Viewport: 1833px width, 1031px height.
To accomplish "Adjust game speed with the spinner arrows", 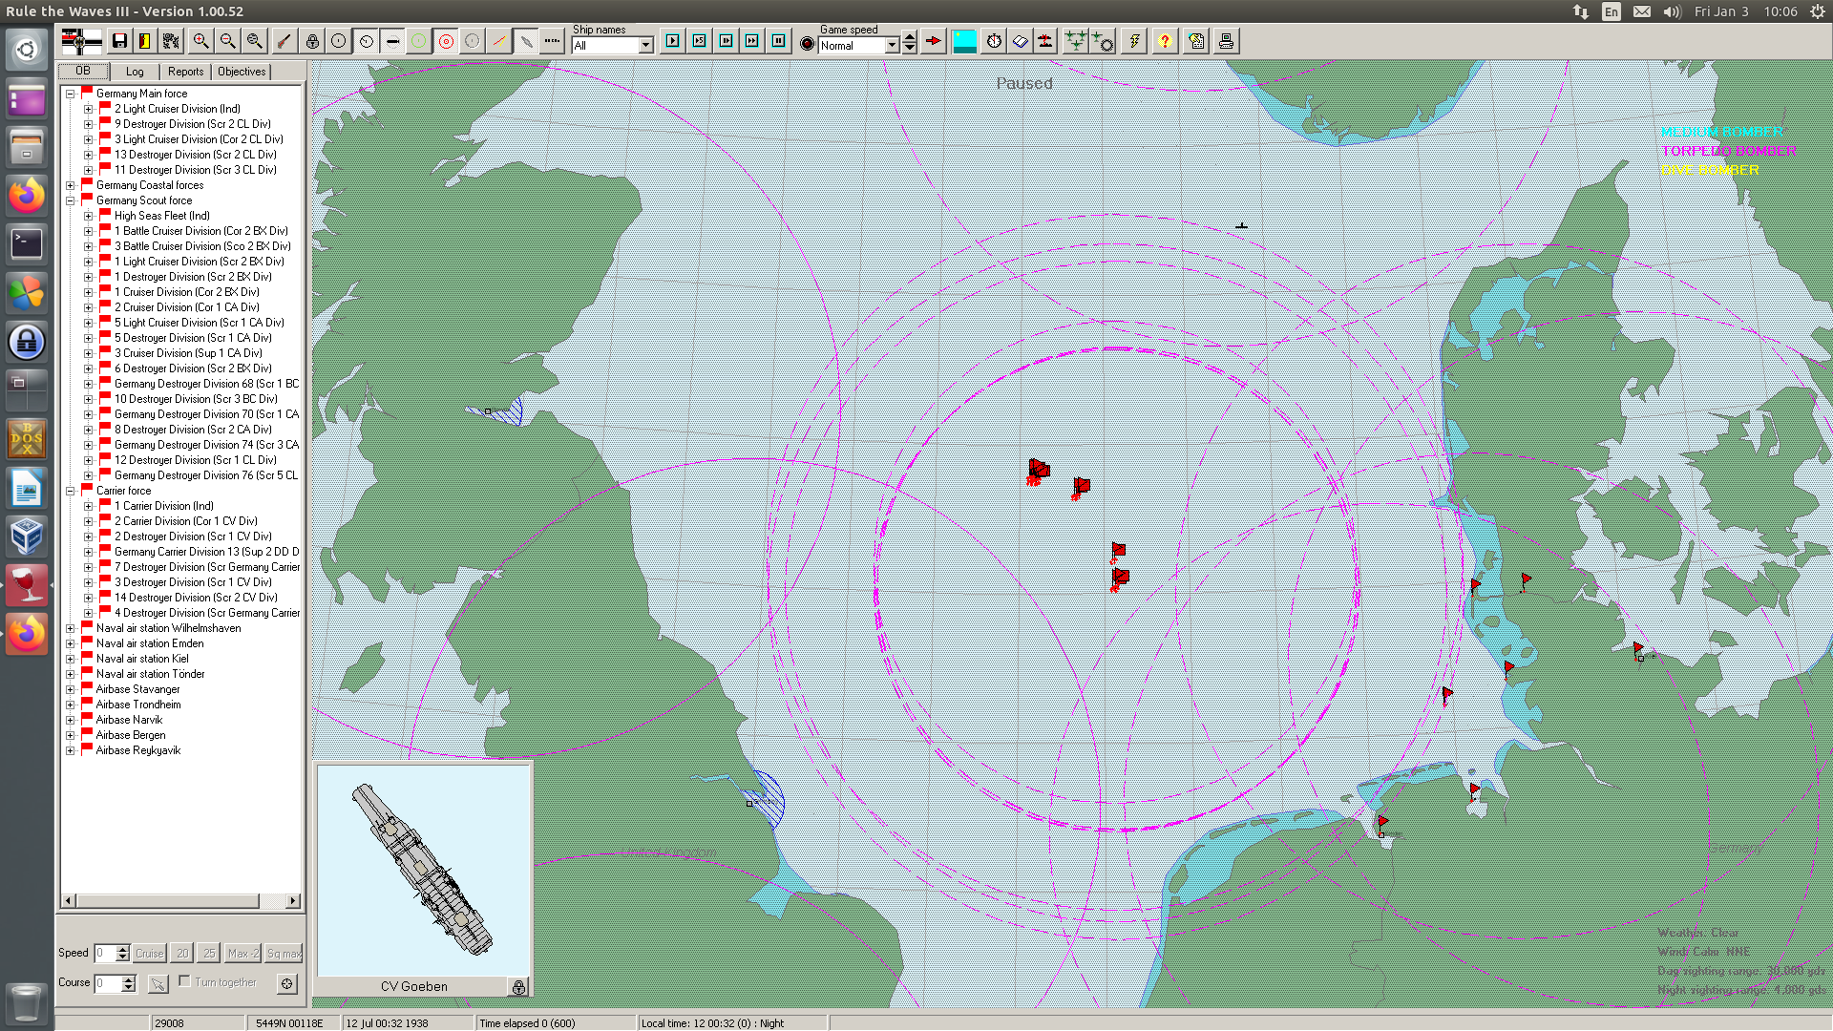I will (910, 42).
